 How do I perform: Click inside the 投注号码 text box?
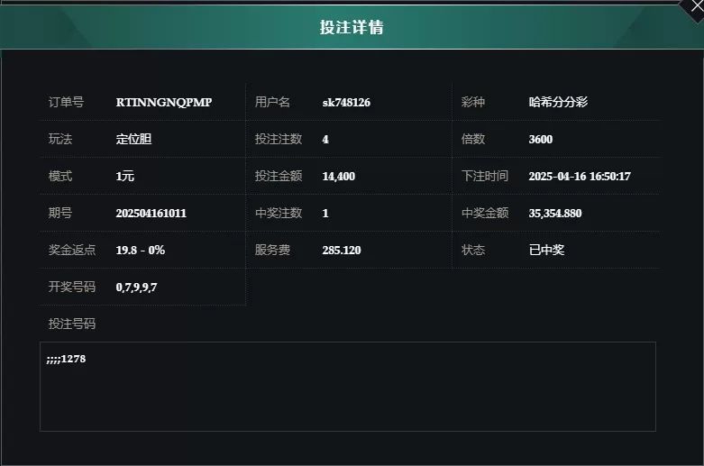[x=347, y=397]
